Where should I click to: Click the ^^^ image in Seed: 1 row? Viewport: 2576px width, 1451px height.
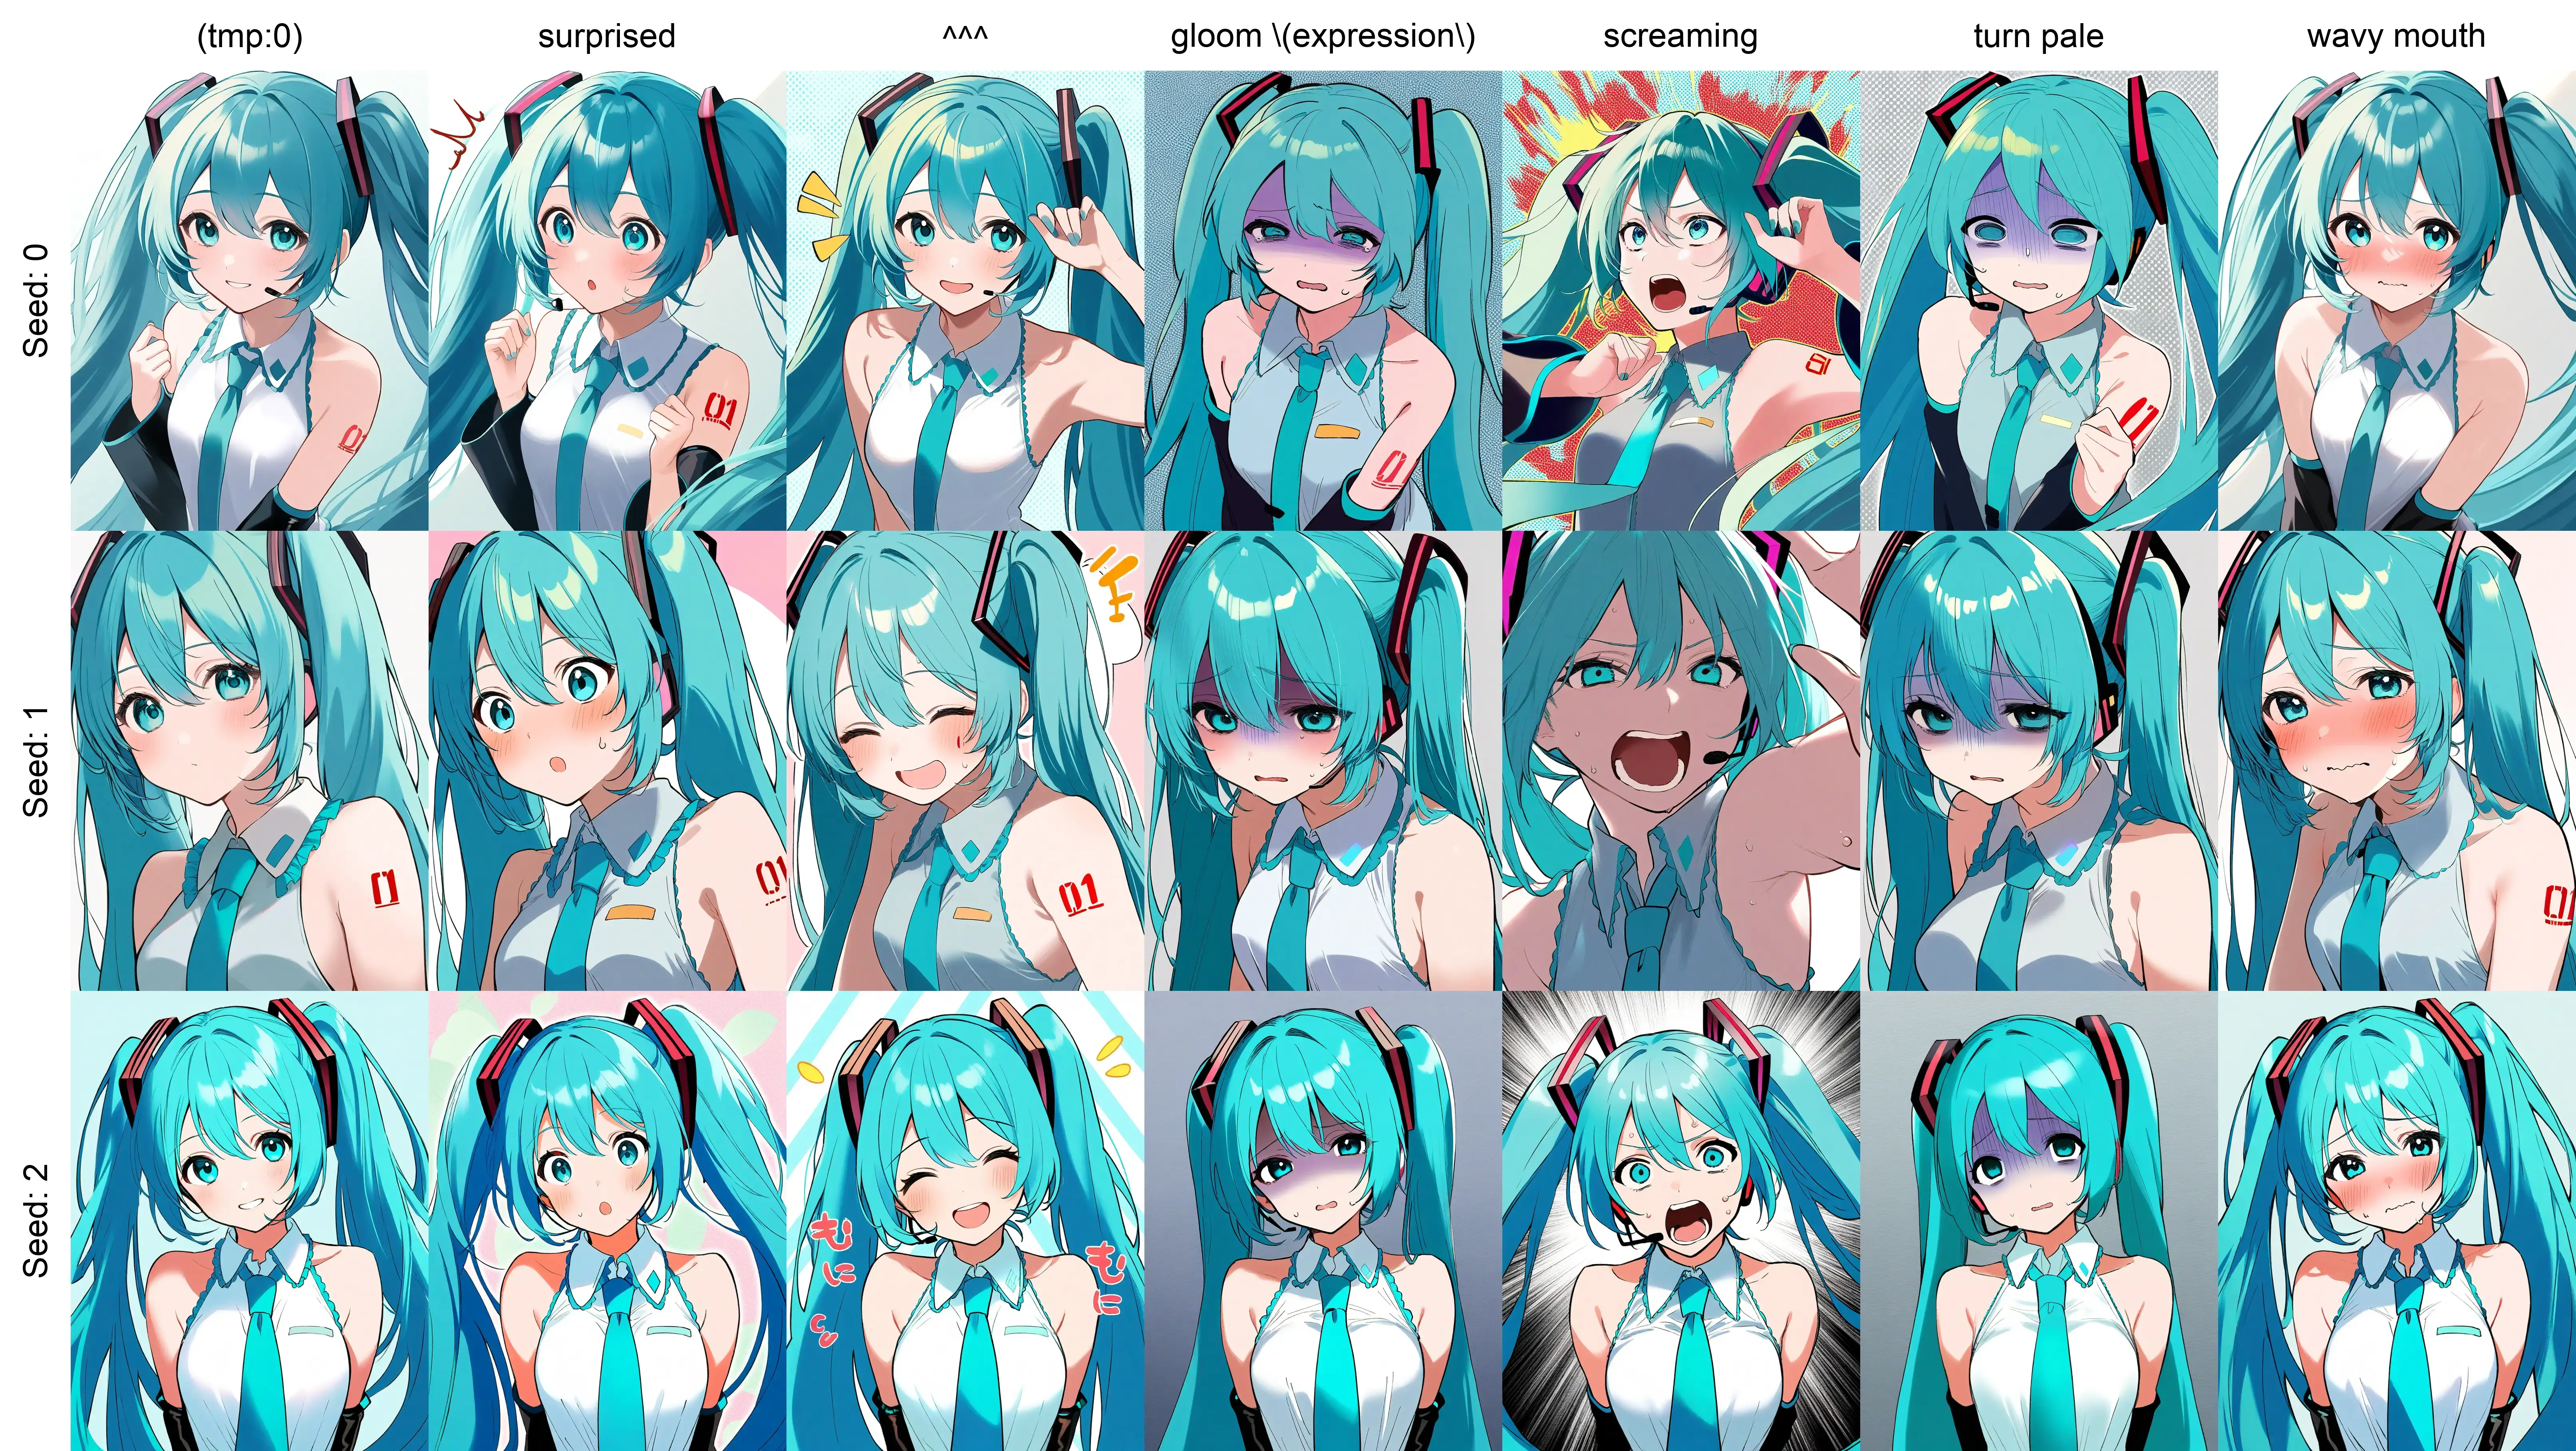[x=966, y=760]
